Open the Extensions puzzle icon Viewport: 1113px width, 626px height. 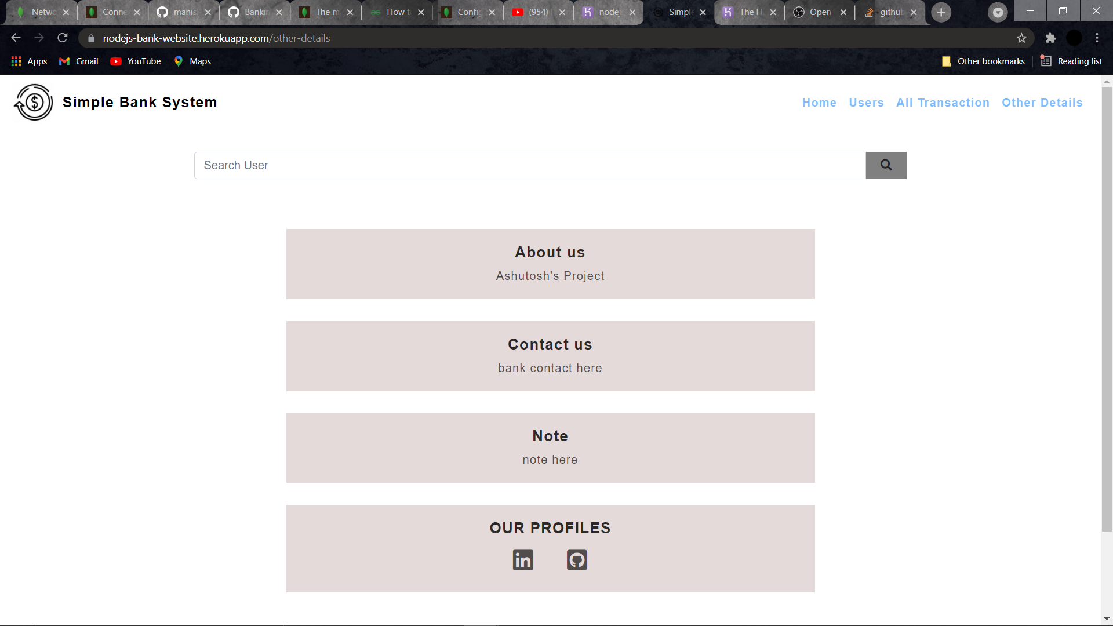tap(1050, 38)
